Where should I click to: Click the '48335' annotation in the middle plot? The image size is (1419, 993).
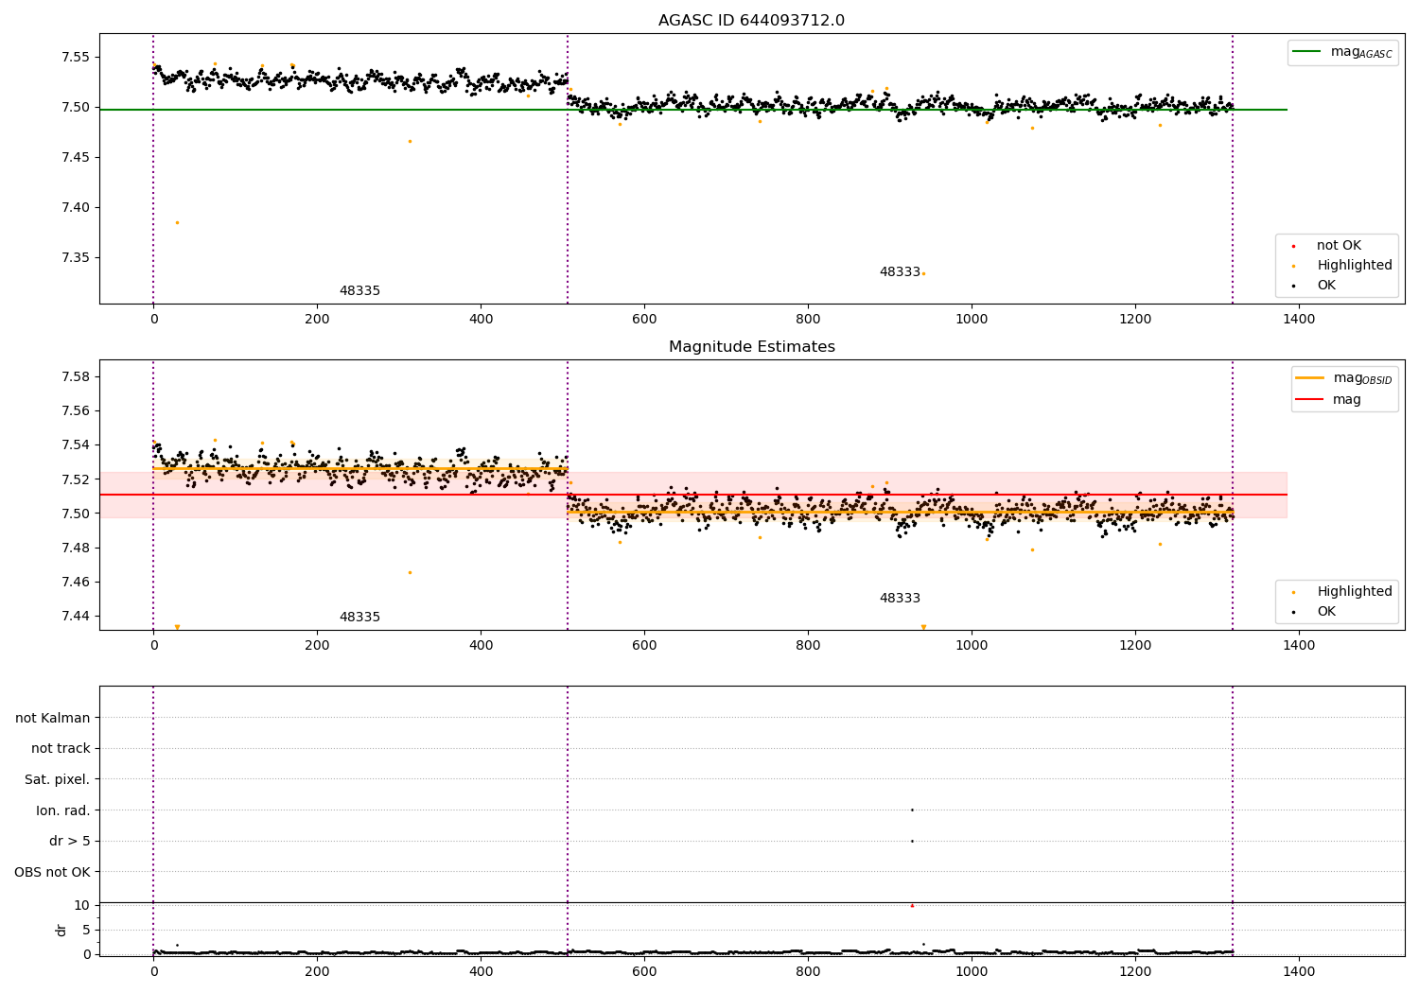[359, 618]
